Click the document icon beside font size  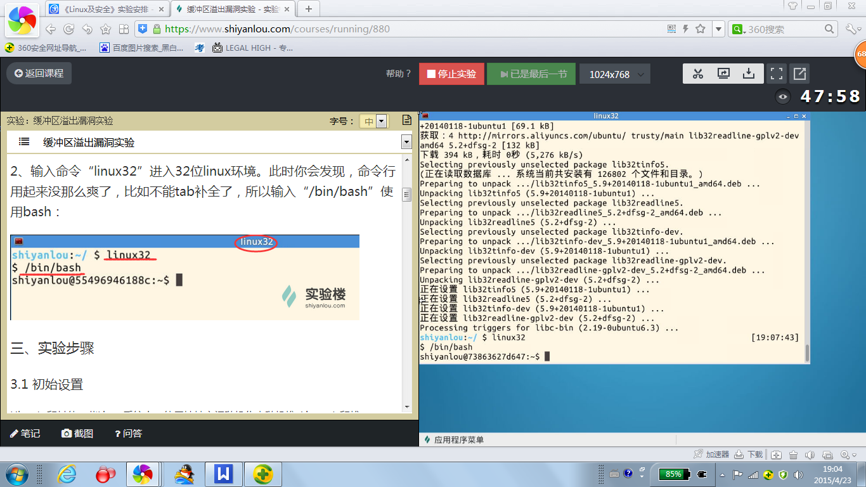click(407, 120)
